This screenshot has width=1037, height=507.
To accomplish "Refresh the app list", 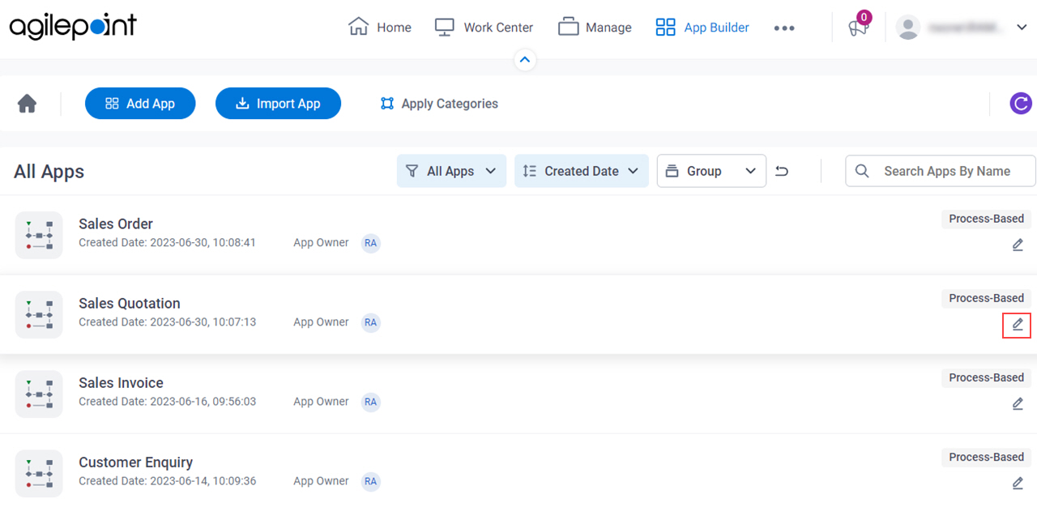I will tap(1021, 104).
